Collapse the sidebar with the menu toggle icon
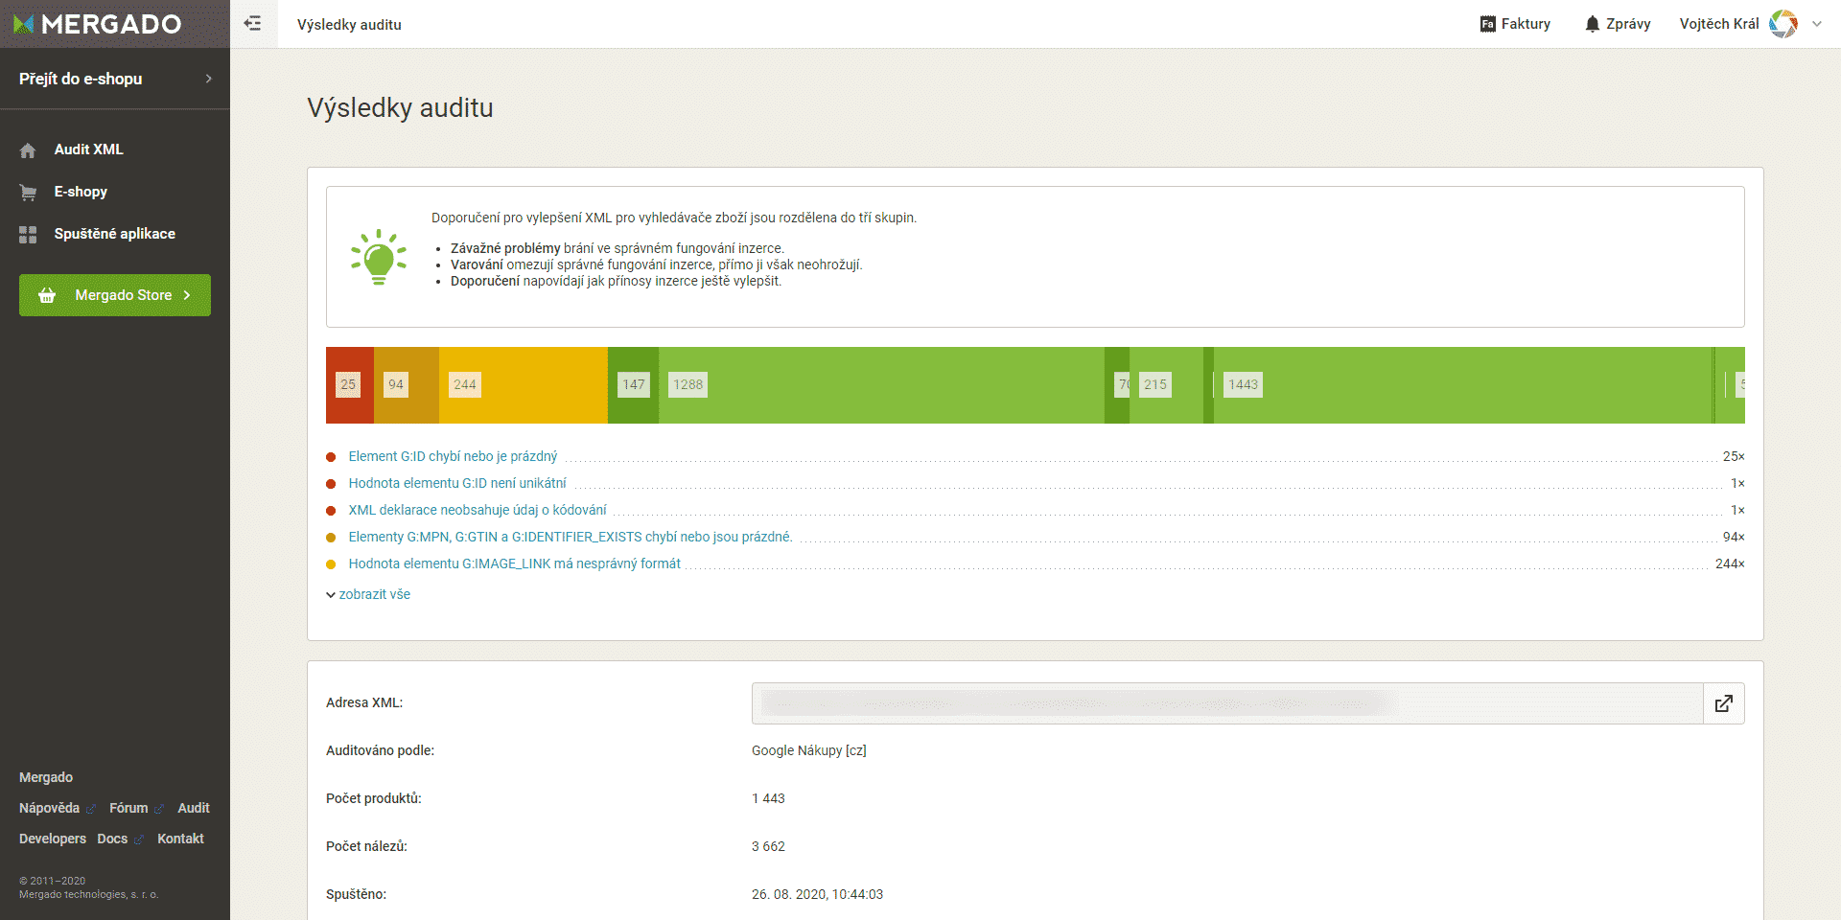1841x920 pixels. 253,23
